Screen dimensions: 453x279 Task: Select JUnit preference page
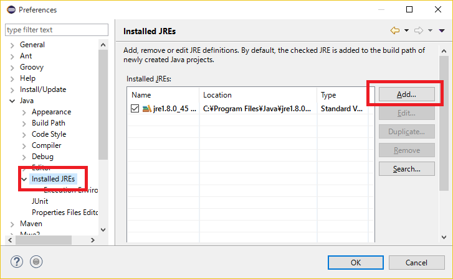click(x=40, y=201)
